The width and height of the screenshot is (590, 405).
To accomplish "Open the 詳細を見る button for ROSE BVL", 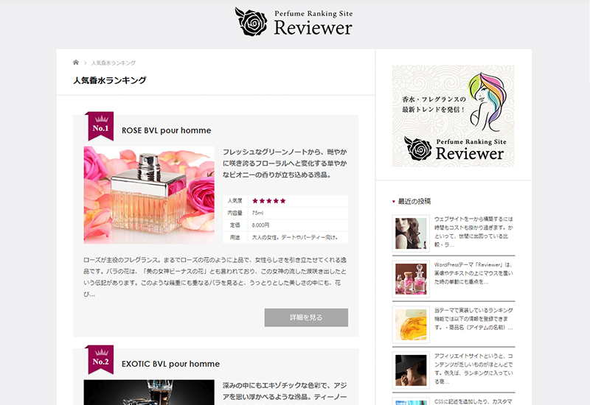I will click(x=306, y=317).
